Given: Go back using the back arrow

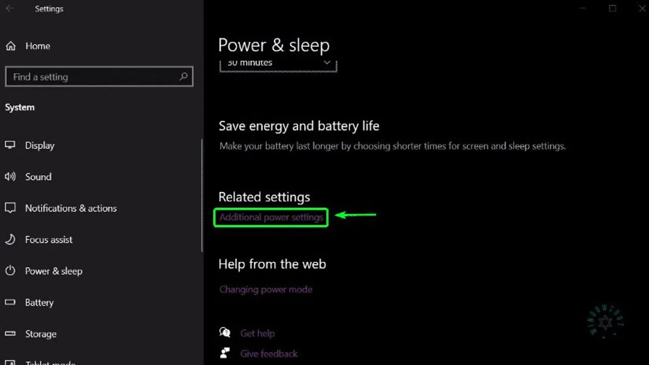Looking at the screenshot, I should point(10,9).
